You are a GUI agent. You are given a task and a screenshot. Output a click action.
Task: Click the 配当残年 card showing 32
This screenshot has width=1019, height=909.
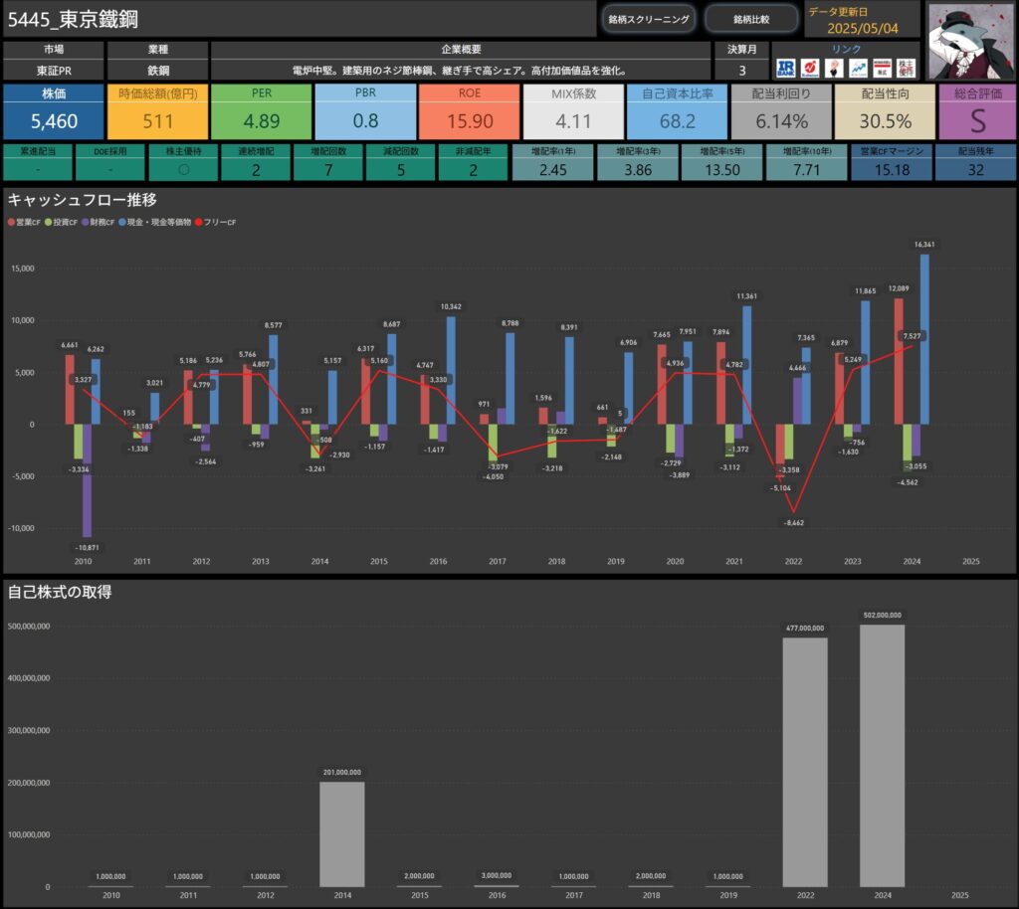pos(975,162)
